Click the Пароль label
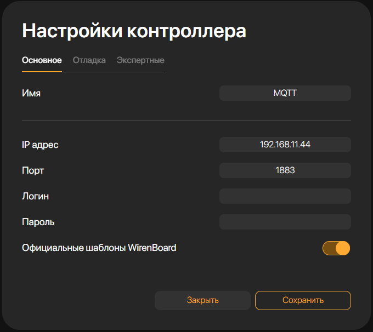 (x=38, y=222)
